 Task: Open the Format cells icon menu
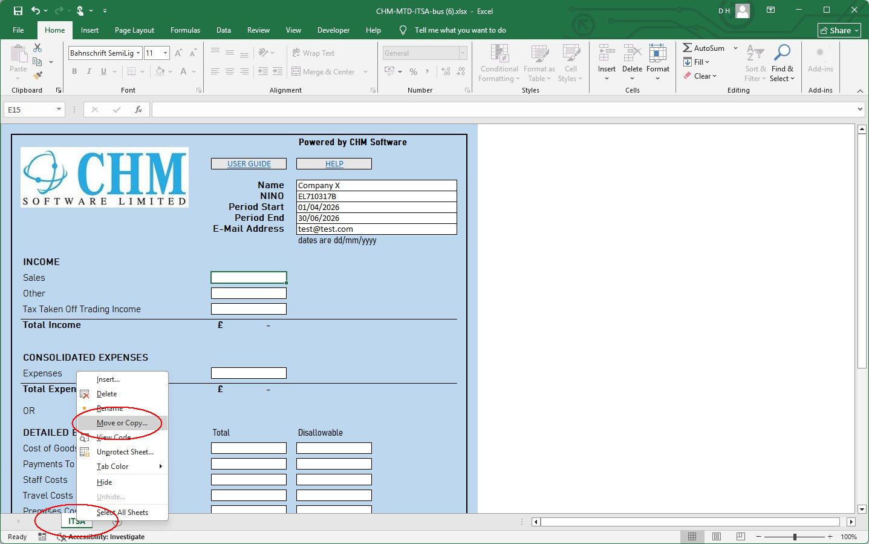pos(657,53)
